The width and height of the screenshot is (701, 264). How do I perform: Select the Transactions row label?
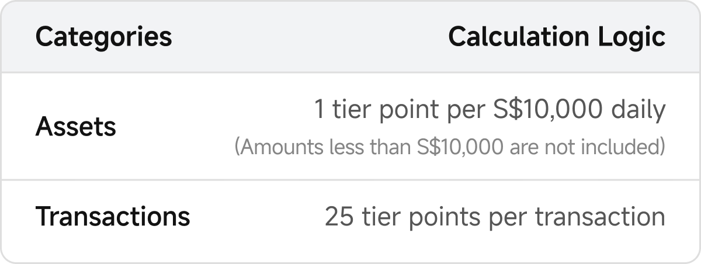tap(113, 217)
